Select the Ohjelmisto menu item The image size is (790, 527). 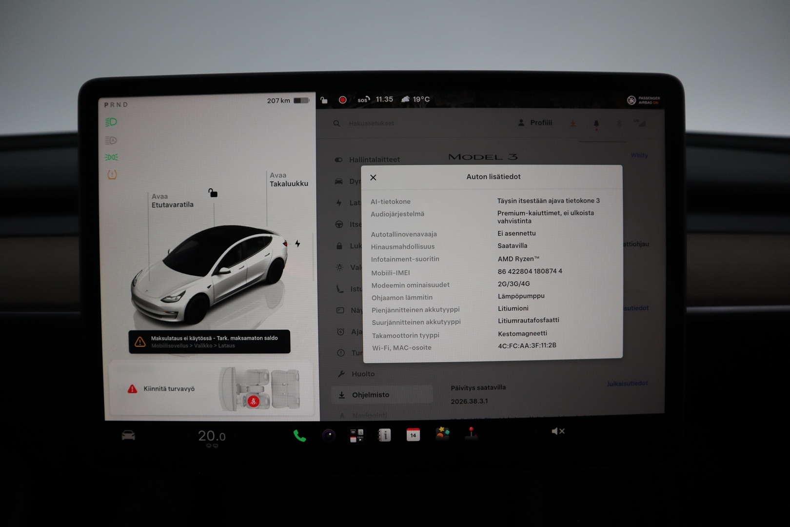point(382,395)
